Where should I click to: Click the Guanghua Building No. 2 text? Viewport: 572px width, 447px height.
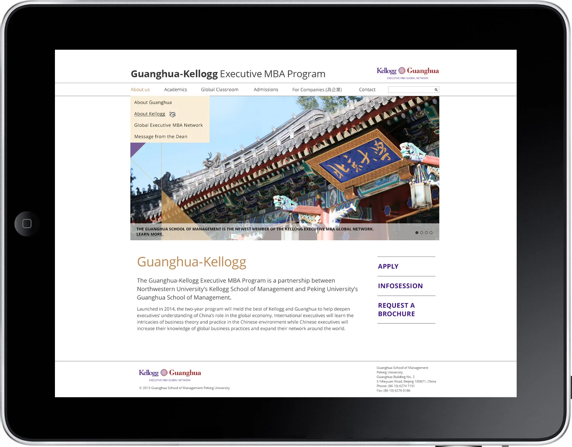click(x=395, y=377)
